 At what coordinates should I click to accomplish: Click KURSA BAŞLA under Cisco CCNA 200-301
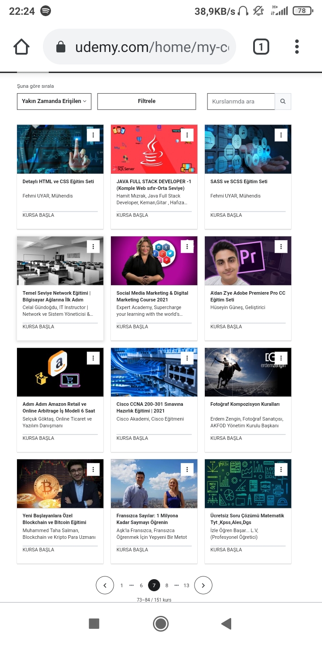click(x=132, y=438)
